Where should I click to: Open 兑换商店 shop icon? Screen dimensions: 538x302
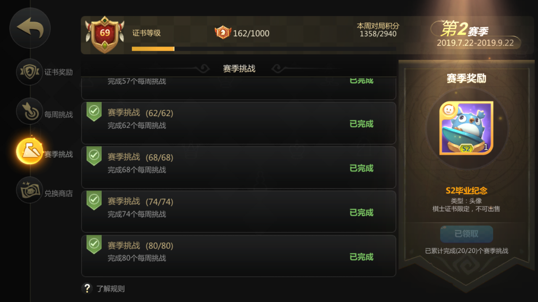tap(29, 190)
